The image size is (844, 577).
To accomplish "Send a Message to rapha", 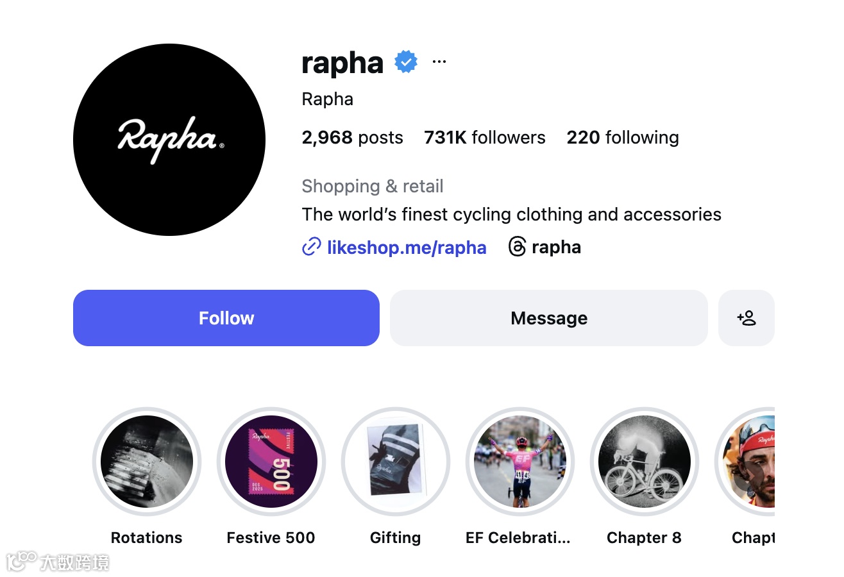I will point(549,318).
